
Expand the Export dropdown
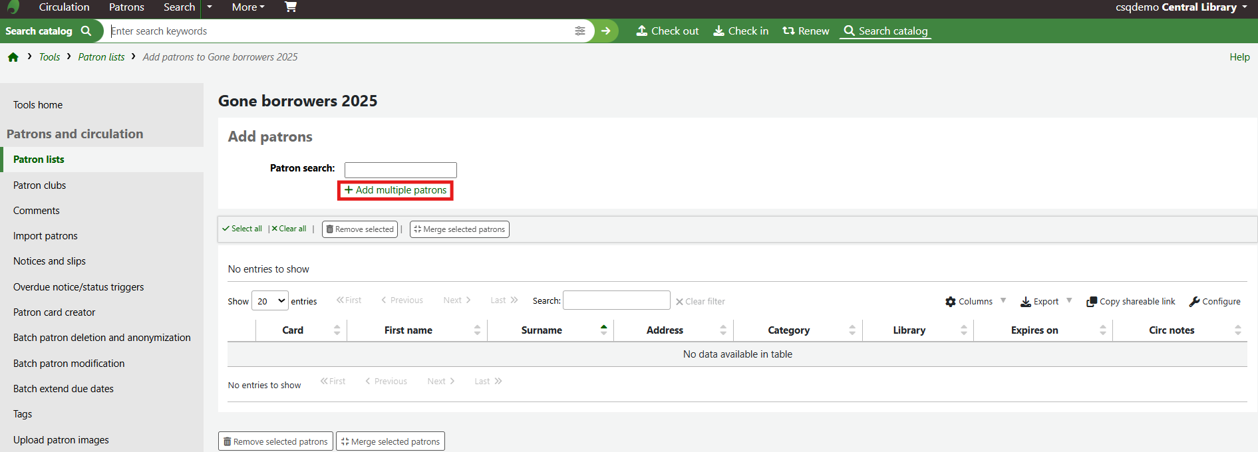[x=1046, y=302]
